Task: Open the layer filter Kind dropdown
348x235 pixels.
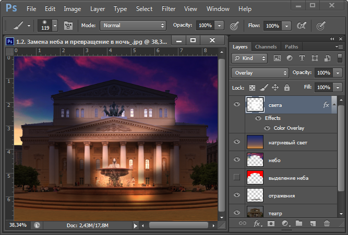Action: click(249, 58)
